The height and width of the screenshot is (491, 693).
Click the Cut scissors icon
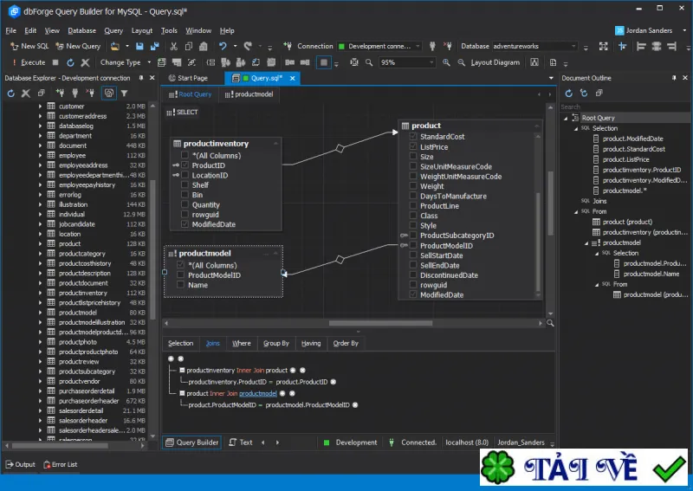click(x=174, y=46)
